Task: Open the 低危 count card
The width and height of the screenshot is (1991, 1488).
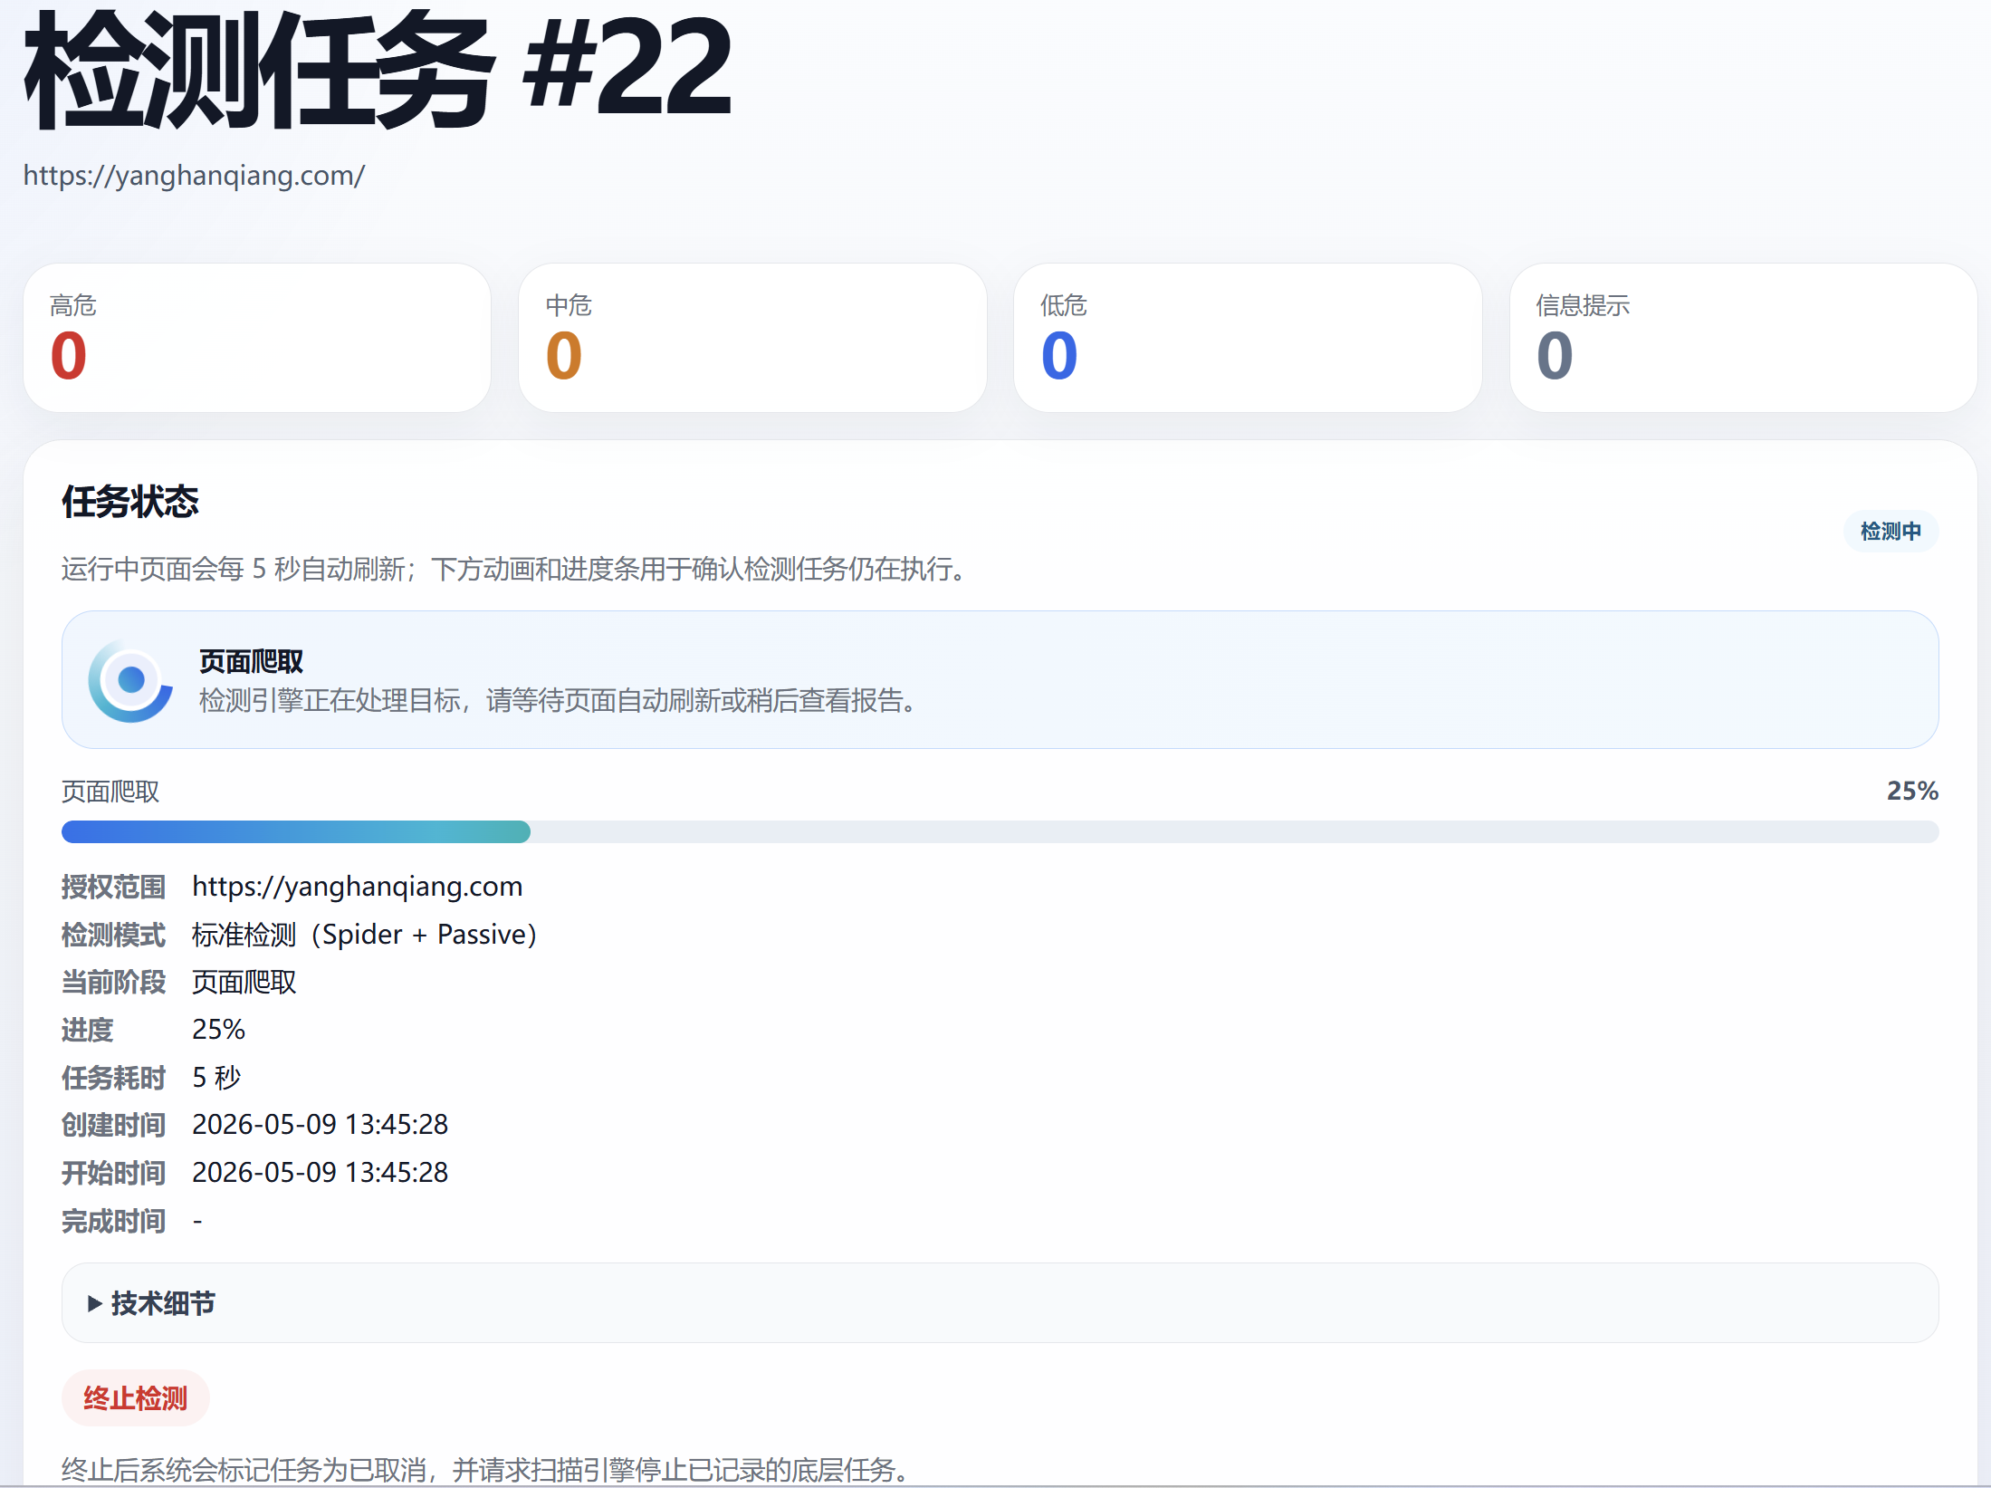Action: [1248, 338]
